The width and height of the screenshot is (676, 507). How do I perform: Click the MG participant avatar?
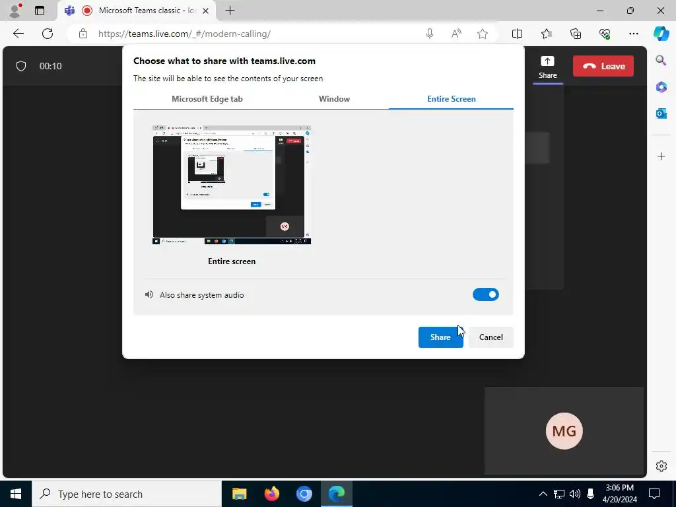pos(564,430)
